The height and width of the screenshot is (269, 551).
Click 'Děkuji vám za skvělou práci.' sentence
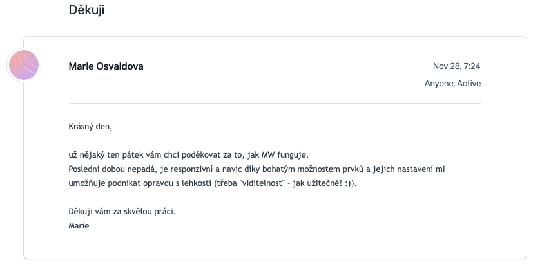coord(122,212)
